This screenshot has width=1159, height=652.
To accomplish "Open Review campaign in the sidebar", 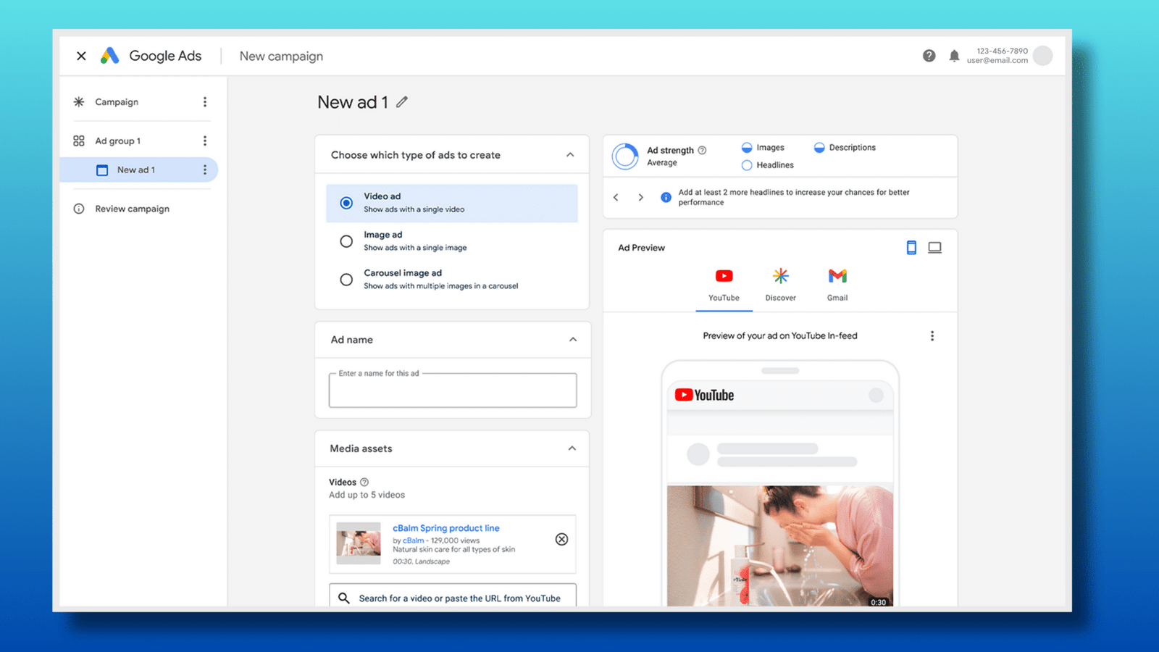I will [132, 209].
